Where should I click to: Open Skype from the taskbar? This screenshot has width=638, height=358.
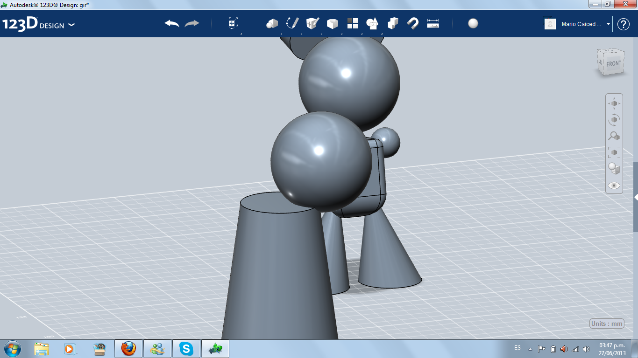[x=186, y=349]
